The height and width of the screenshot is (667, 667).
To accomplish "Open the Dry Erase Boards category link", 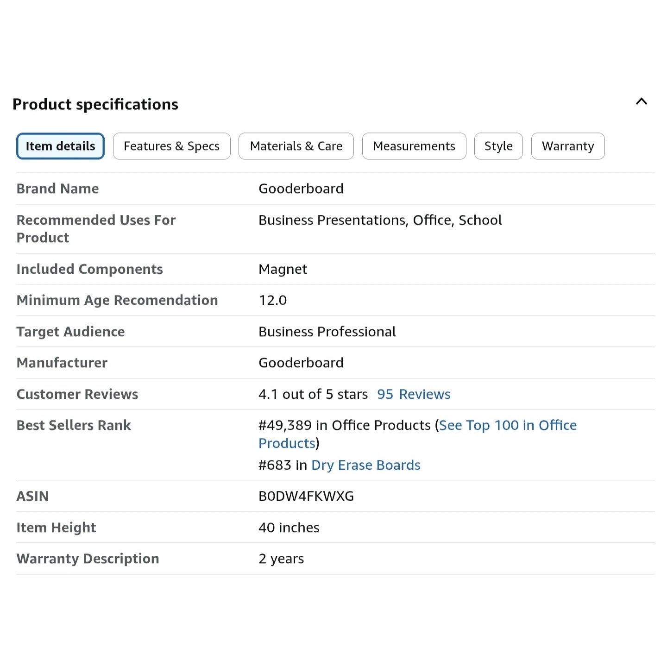I will tap(365, 465).
